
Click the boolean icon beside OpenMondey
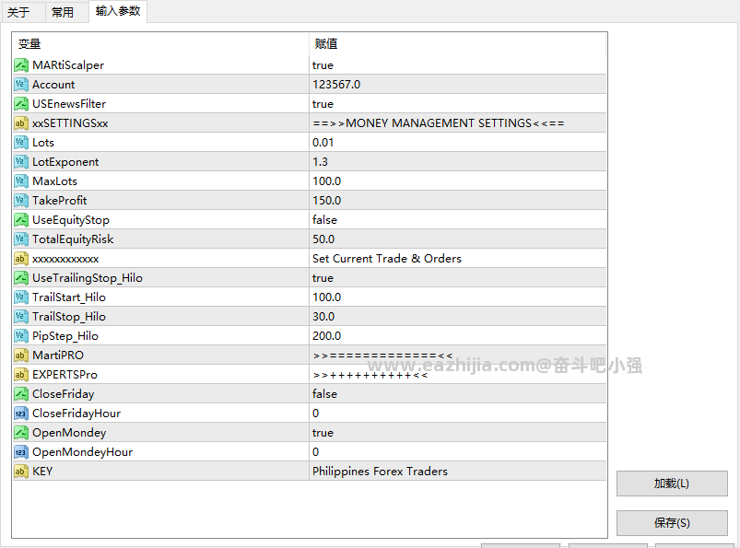point(21,433)
